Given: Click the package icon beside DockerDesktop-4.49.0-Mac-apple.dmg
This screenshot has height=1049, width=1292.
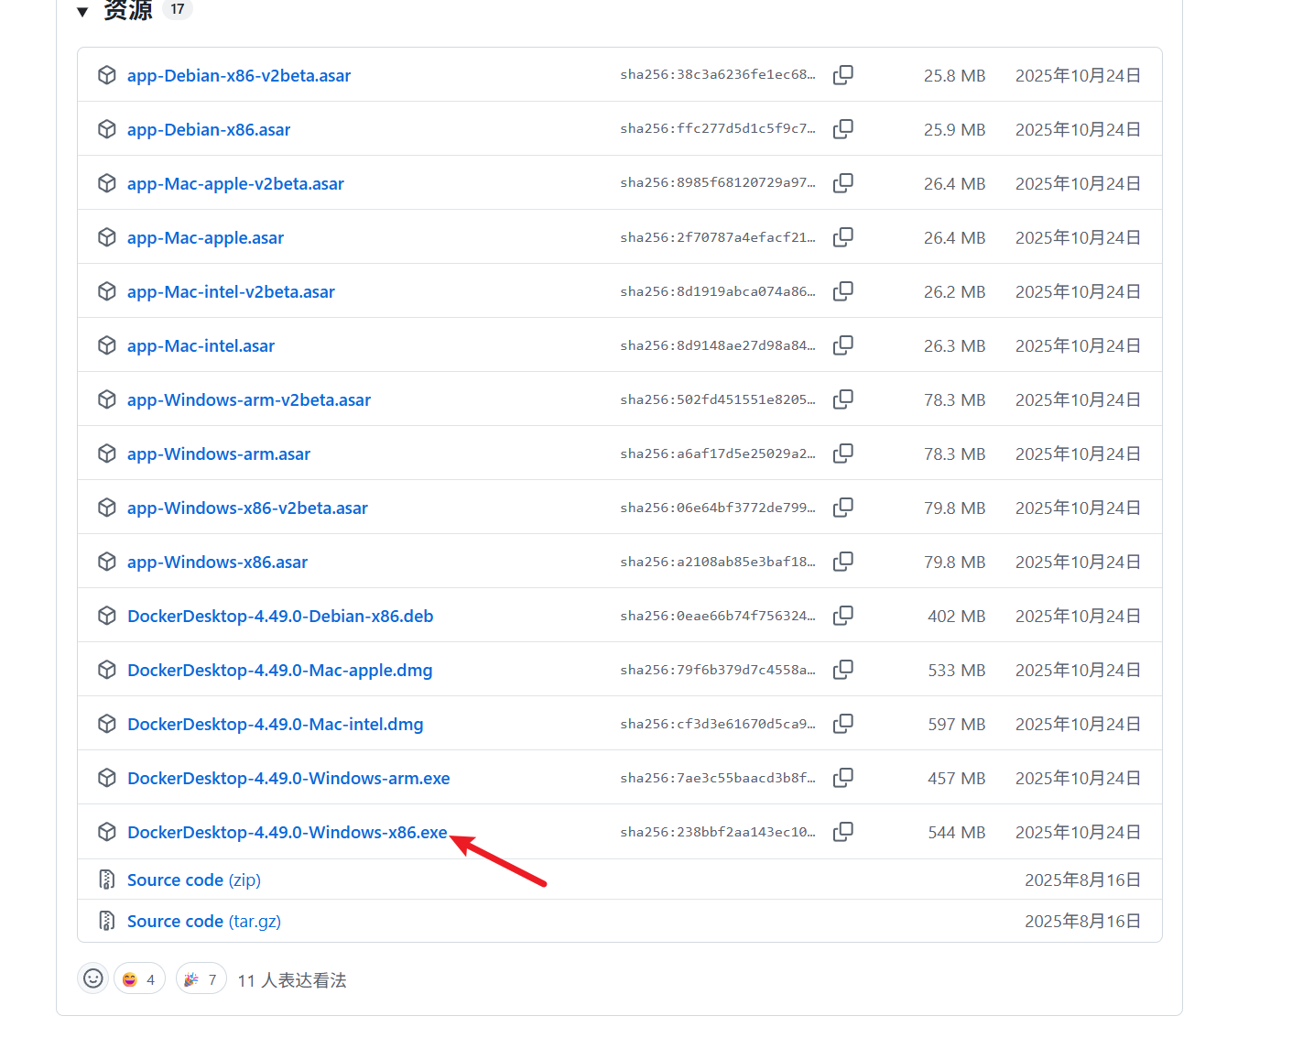Looking at the screenshot, I should pos(107,670).
